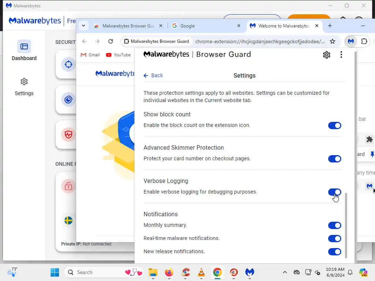Go back from Browser Guard Settings
375x281 pixels.
[153, 75]
